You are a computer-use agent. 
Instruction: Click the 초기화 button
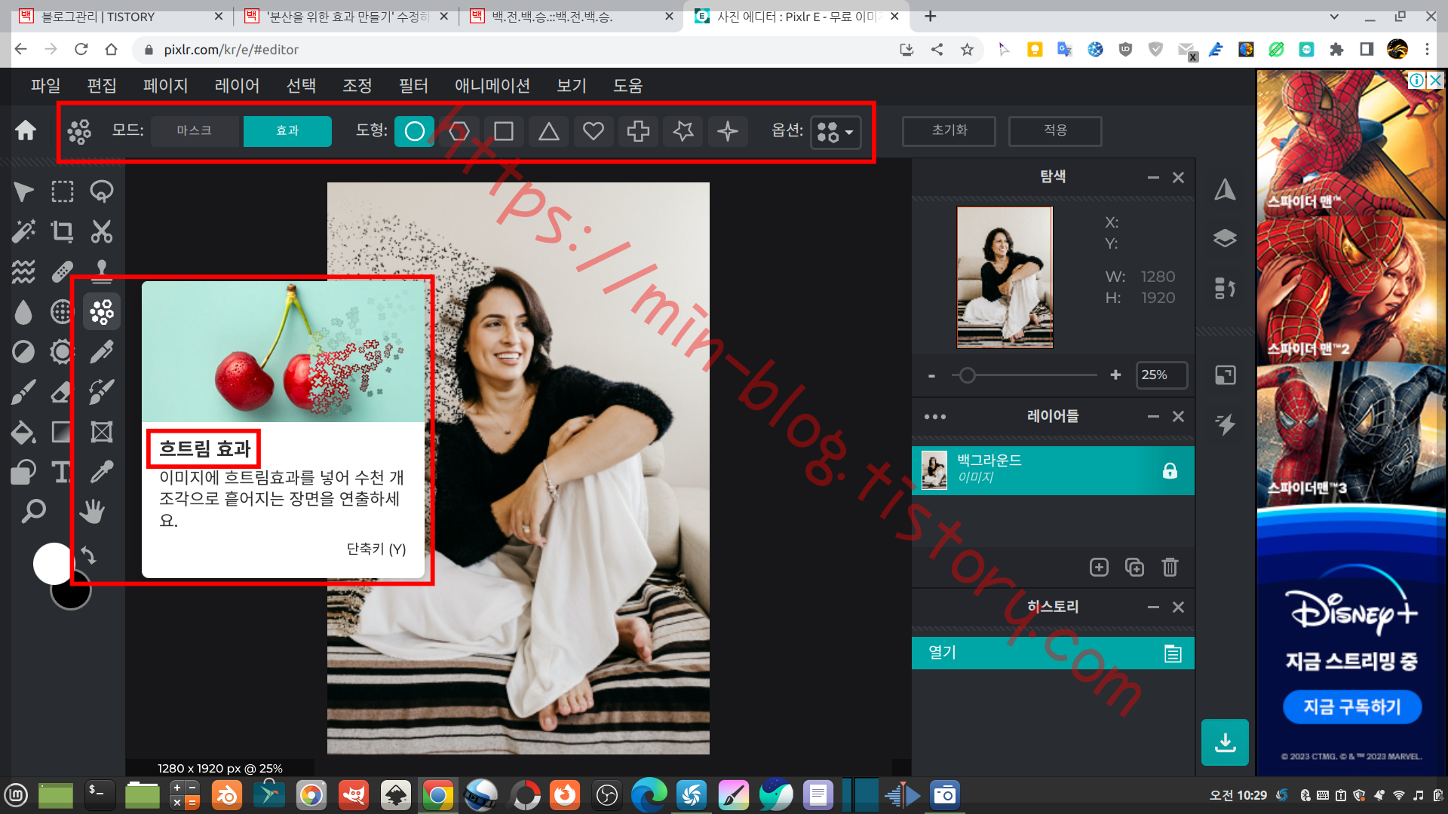point(949,130)
